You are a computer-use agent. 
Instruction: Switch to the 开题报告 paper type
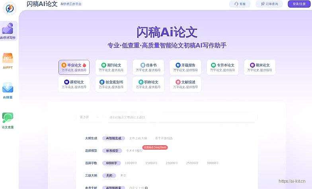click(x=185, y=68)
